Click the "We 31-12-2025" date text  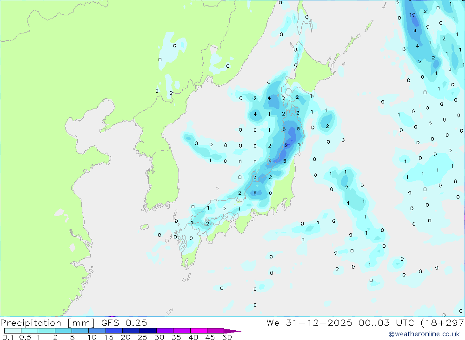pos(309,322)
